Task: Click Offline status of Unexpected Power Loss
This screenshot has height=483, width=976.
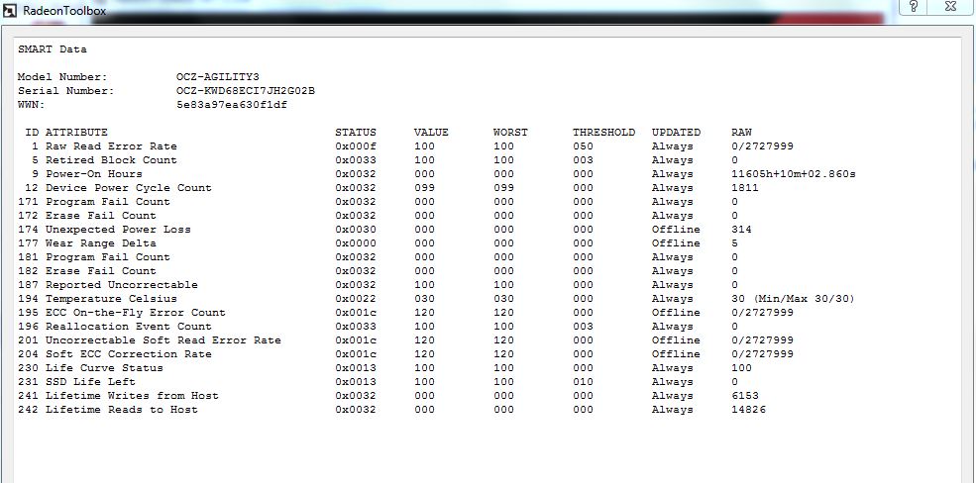Action: point(676,230)
